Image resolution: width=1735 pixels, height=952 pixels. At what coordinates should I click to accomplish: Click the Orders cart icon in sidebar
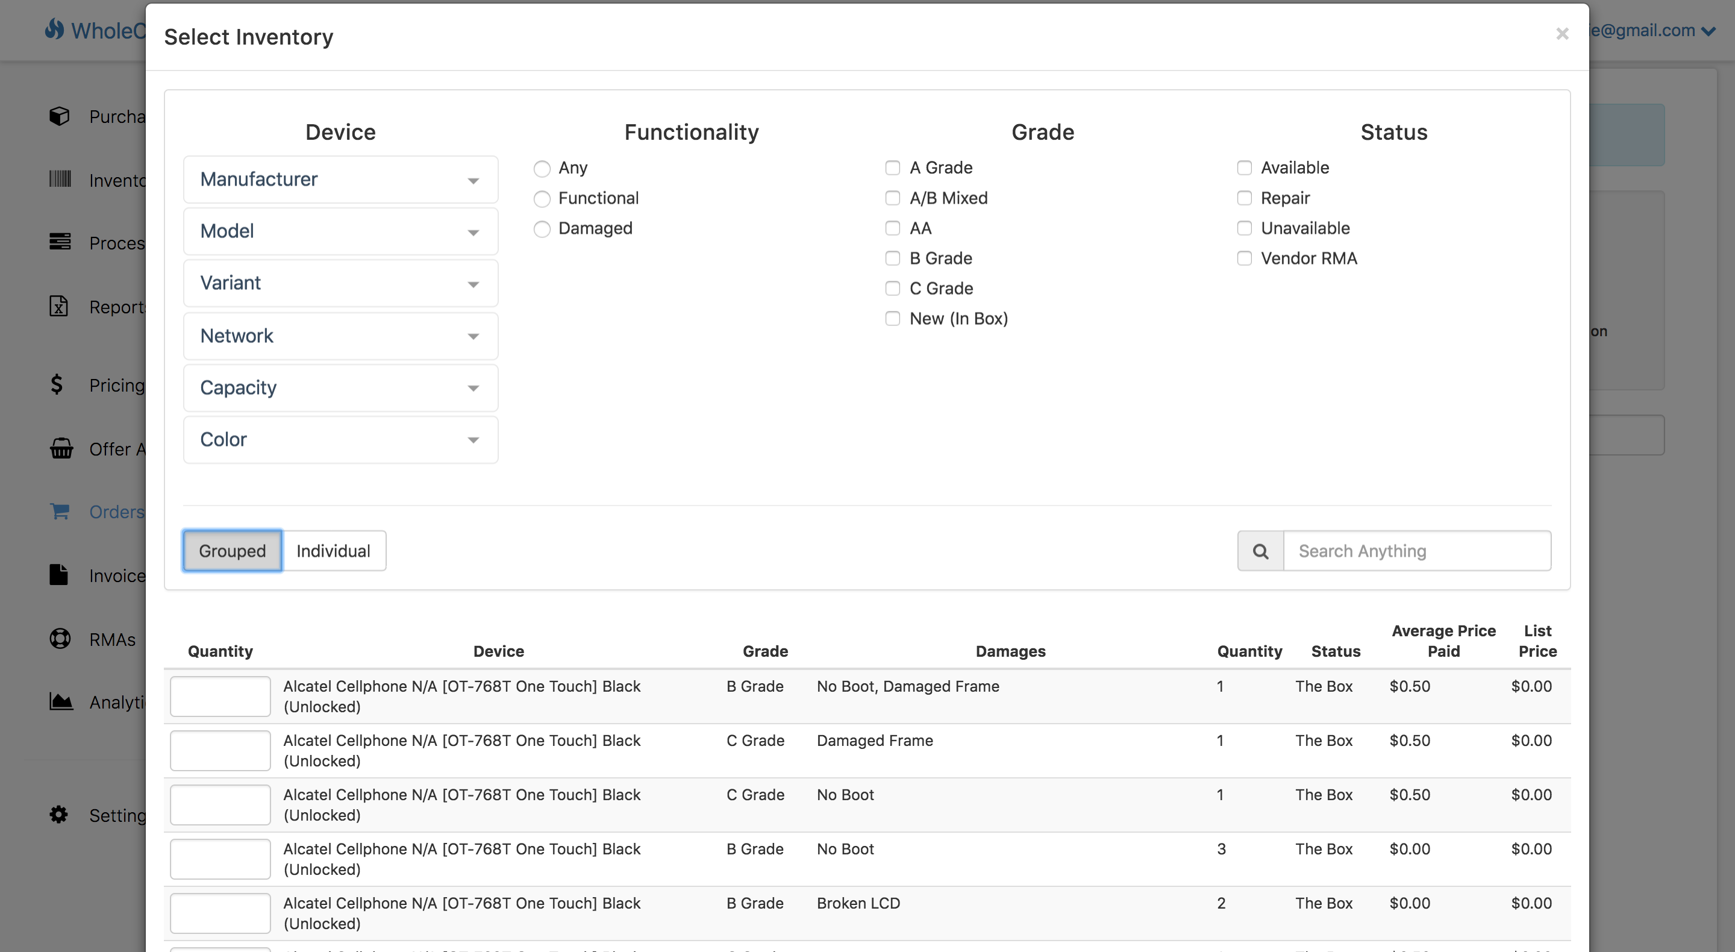point(59,512)
